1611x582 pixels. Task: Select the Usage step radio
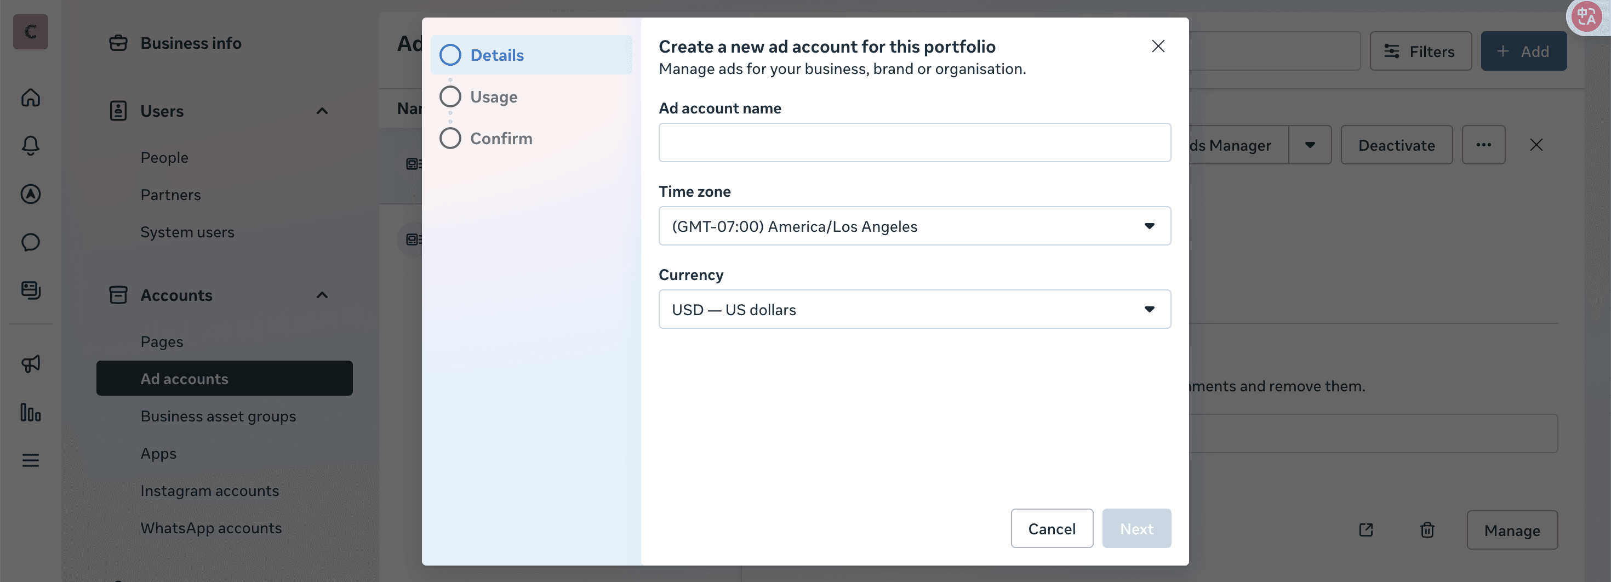(450, 97)
